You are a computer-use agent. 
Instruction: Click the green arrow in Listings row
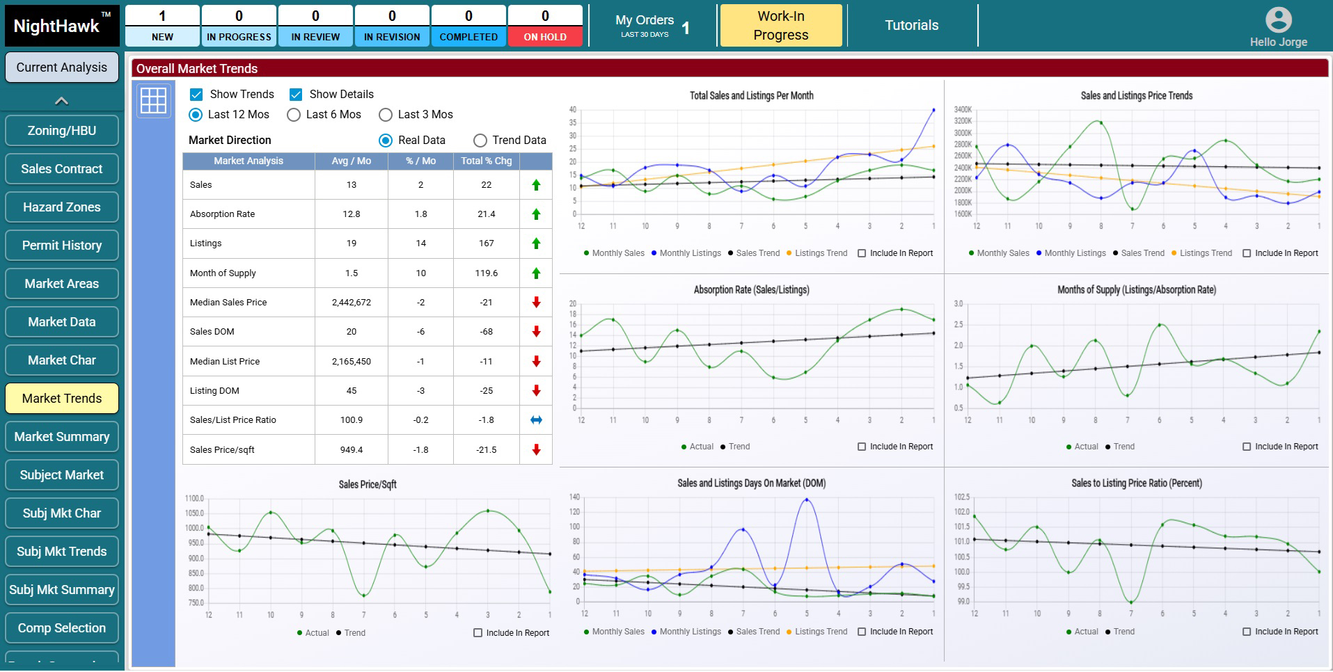[536, 243]
